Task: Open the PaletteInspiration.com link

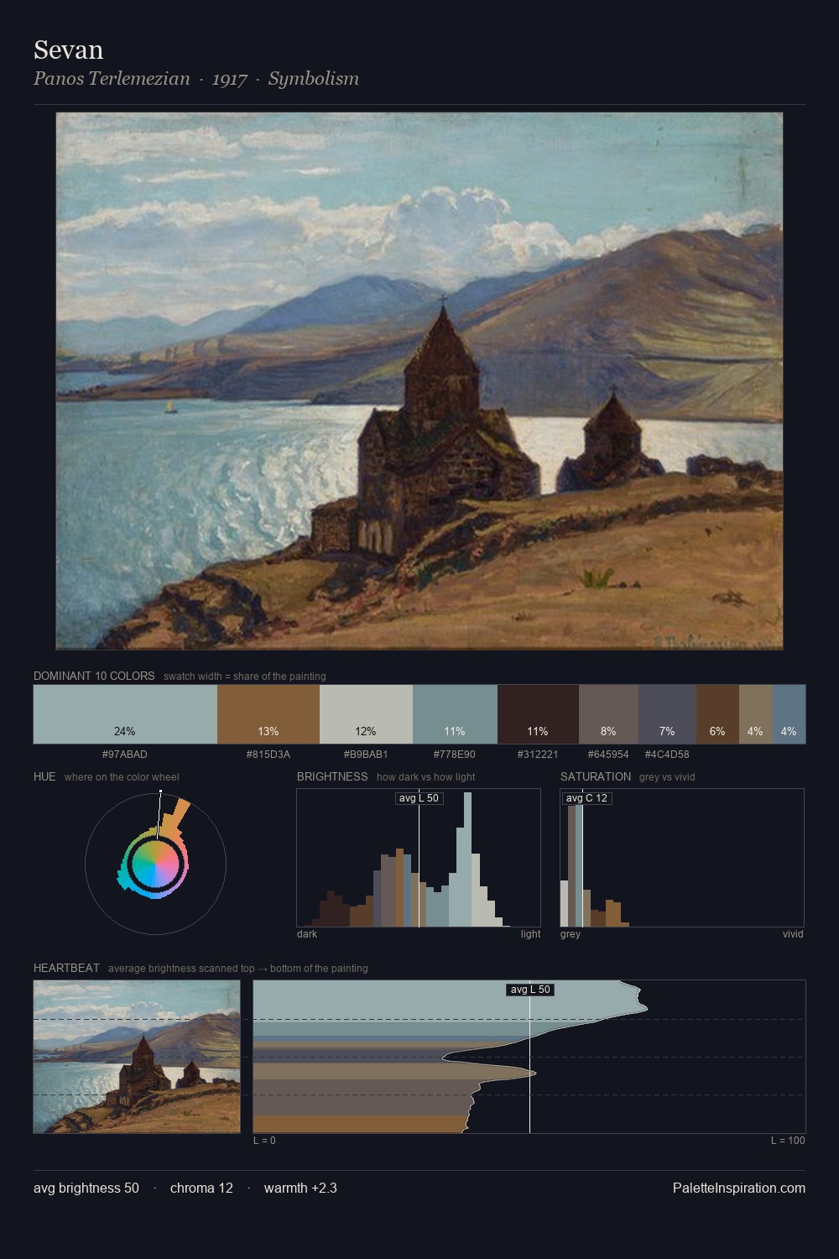Action: (x=739, y=1188)
